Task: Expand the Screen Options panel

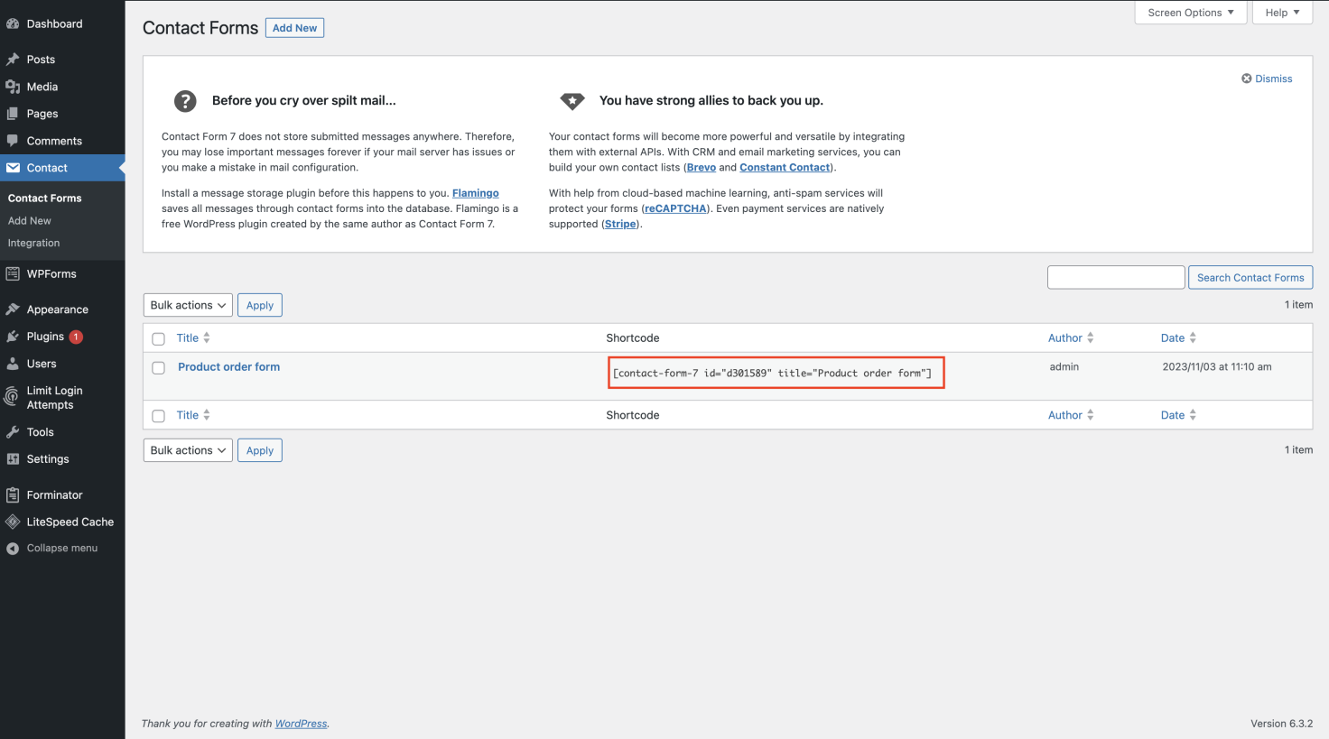Action: (1191, 13)
